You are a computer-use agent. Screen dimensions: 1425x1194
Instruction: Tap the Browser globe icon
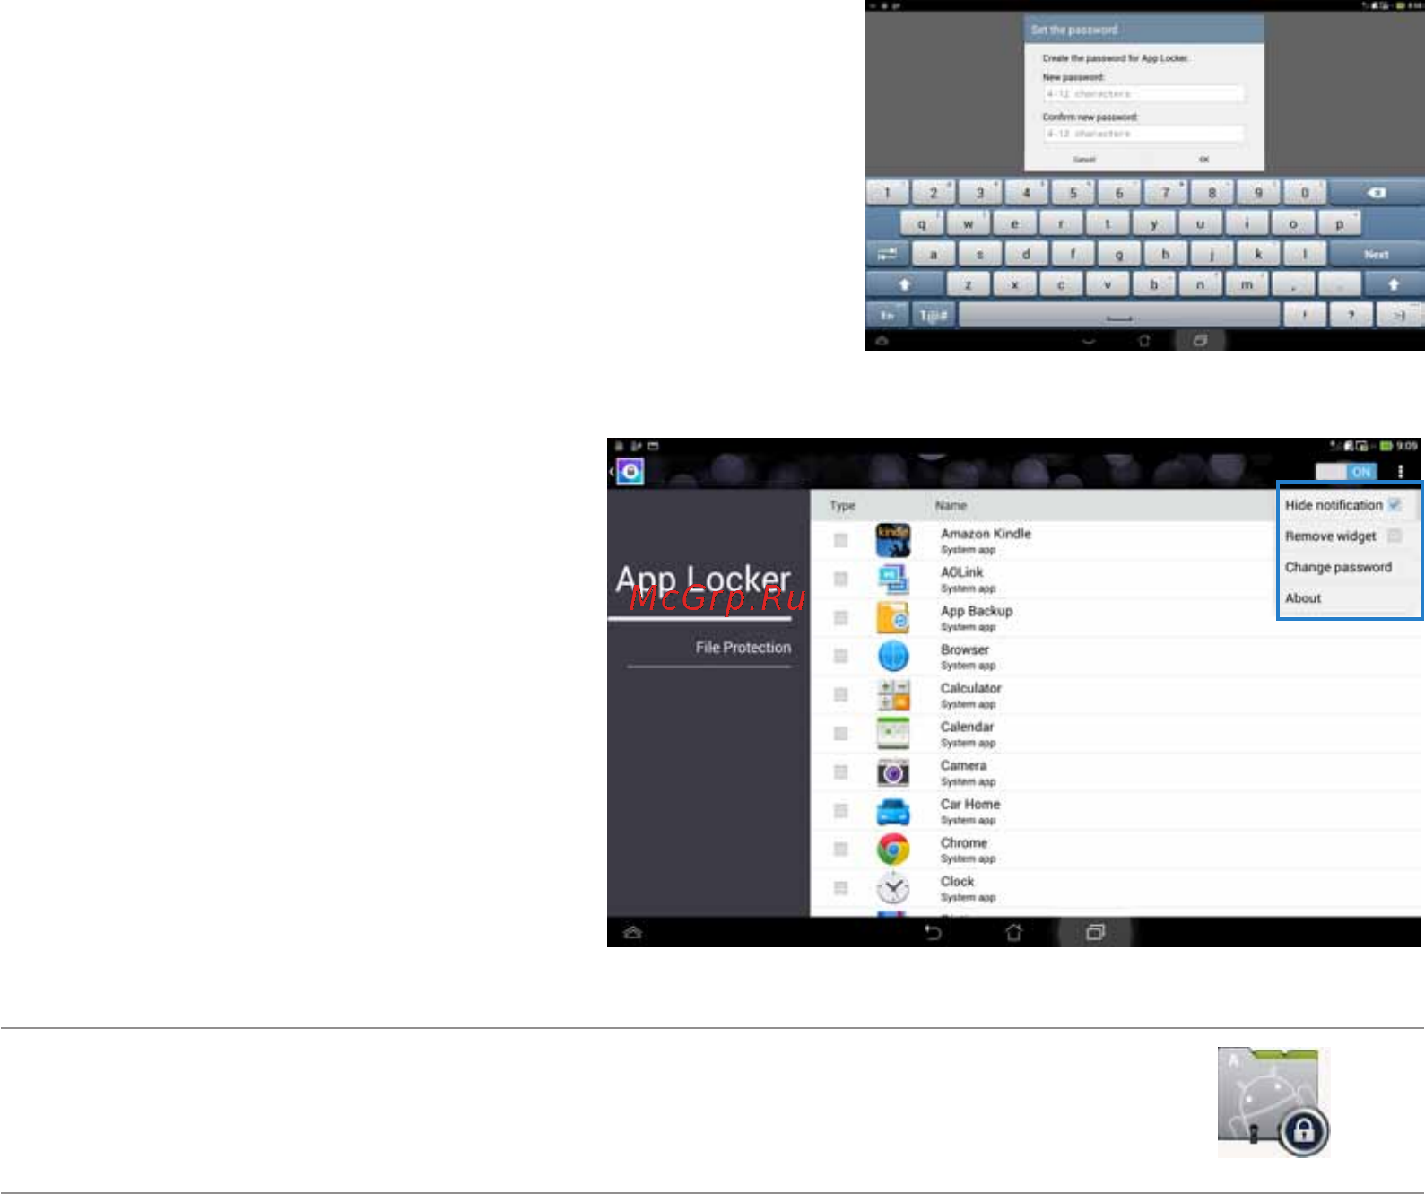tap(893, 657)
